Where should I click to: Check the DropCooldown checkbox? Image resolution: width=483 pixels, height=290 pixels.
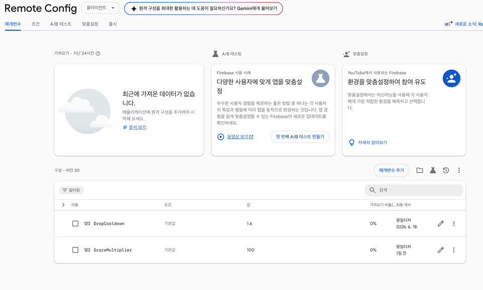click(75, 224)
